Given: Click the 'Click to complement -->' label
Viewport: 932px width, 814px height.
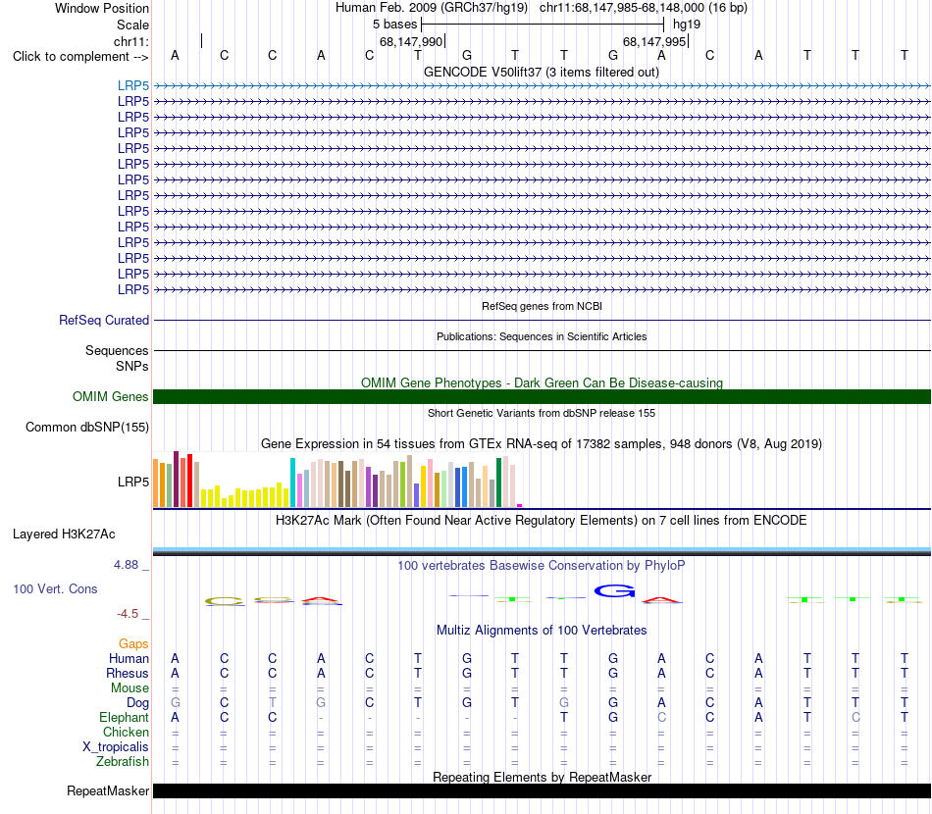Looking at the screenshot, I should point(80,57).
